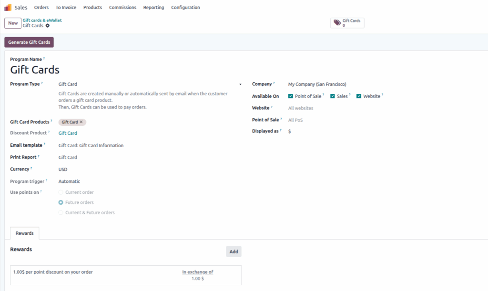The width and height of the screenshot is (488, 291).
Task: Click the Add reward button
Action: tap(234, 251)
